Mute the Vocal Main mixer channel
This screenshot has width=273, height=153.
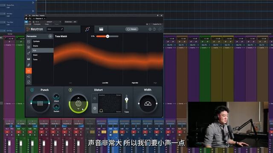41,132
